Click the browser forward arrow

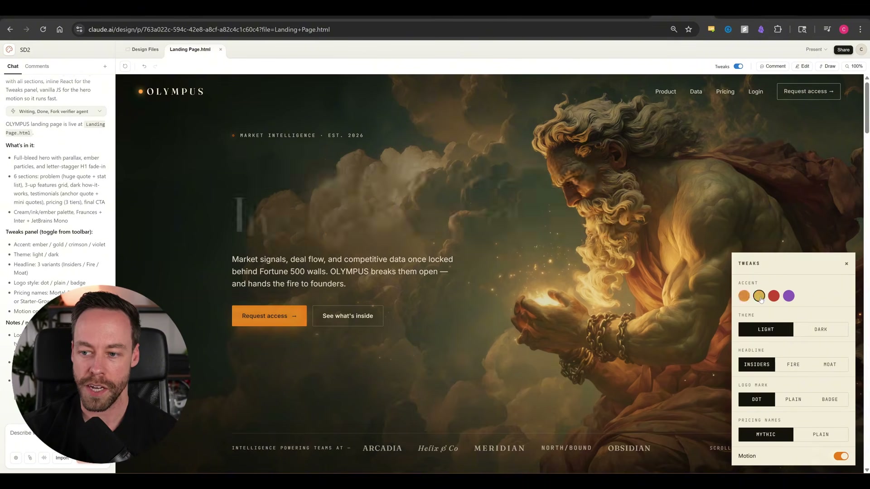click(26, 29)
